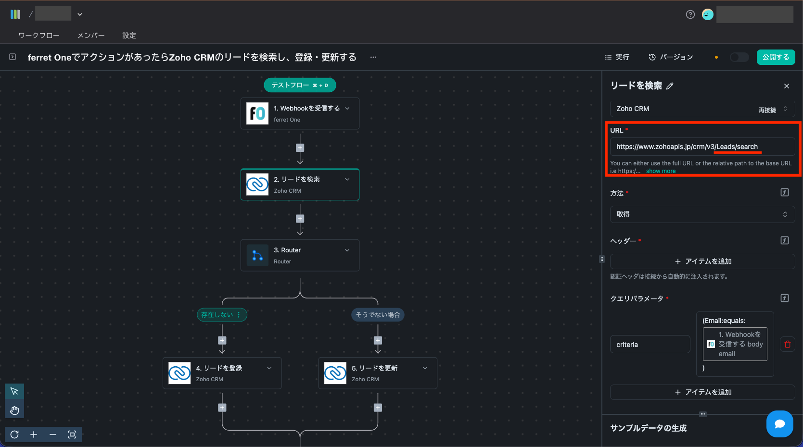Open the メンバー tab
This screenshot has width=803, height=447.
pos(91,36)
